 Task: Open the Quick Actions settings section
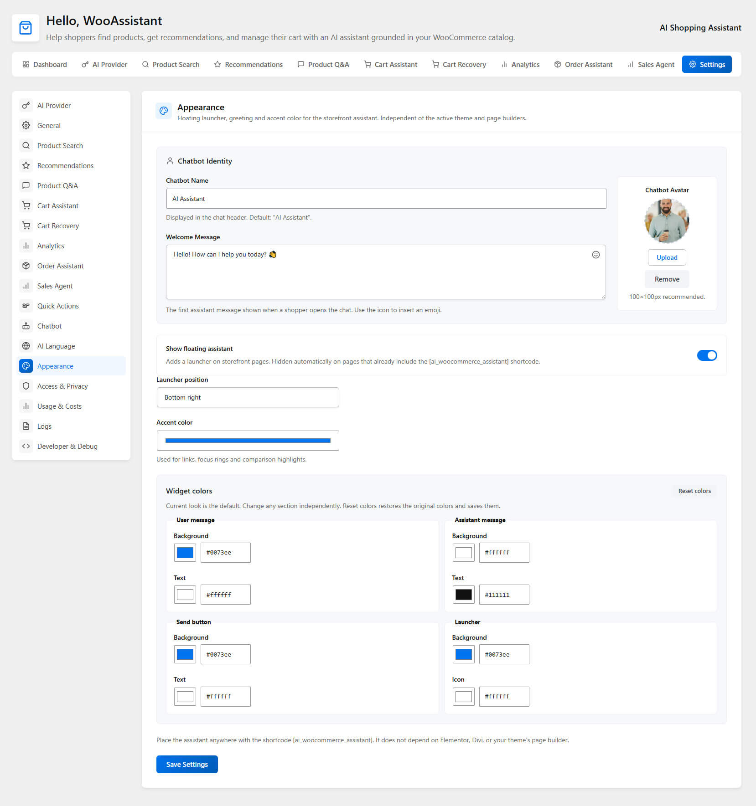(71, 306)
